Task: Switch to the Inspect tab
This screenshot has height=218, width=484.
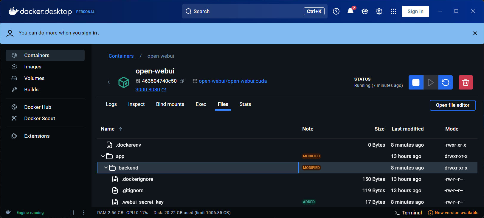Action: (x=136, y=104)
